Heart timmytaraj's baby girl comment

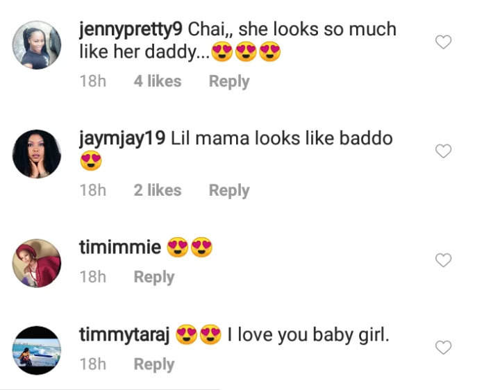(443, 347)
